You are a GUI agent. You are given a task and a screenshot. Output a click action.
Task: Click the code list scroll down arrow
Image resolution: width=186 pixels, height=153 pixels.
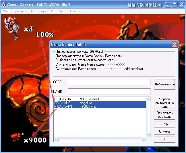[x=148, y=135]
